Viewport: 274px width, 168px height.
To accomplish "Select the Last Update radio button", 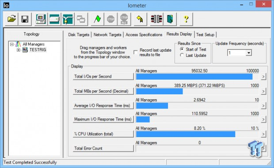I will pyautogui.click(x=182, y=55).
